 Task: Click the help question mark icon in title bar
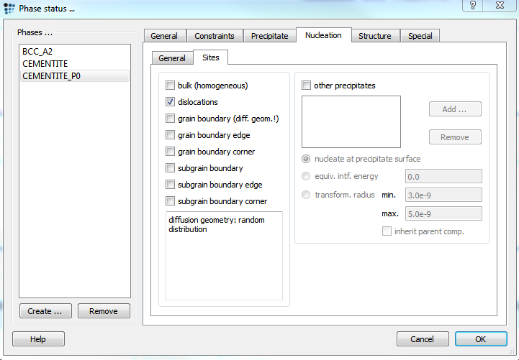(x=472, y=6)
